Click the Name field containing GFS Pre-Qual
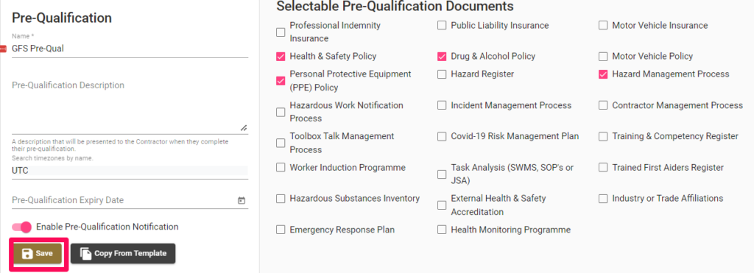The image size is (754, 273). [130, 49]
